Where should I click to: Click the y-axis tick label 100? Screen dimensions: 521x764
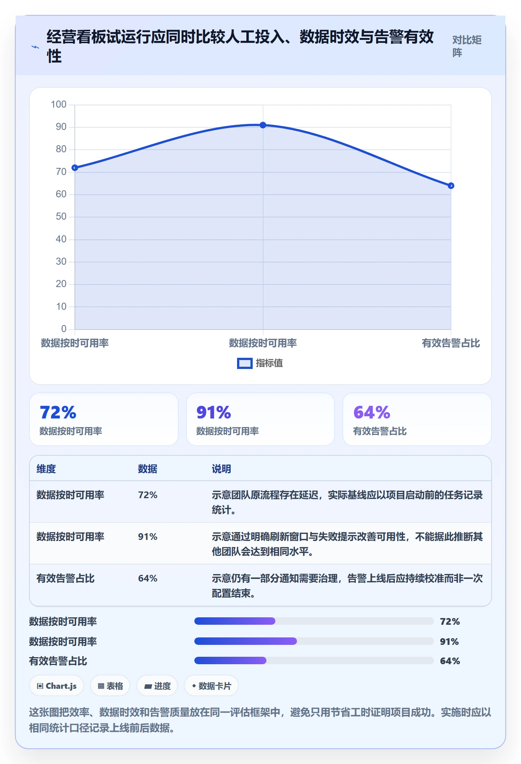coord(58,105)
